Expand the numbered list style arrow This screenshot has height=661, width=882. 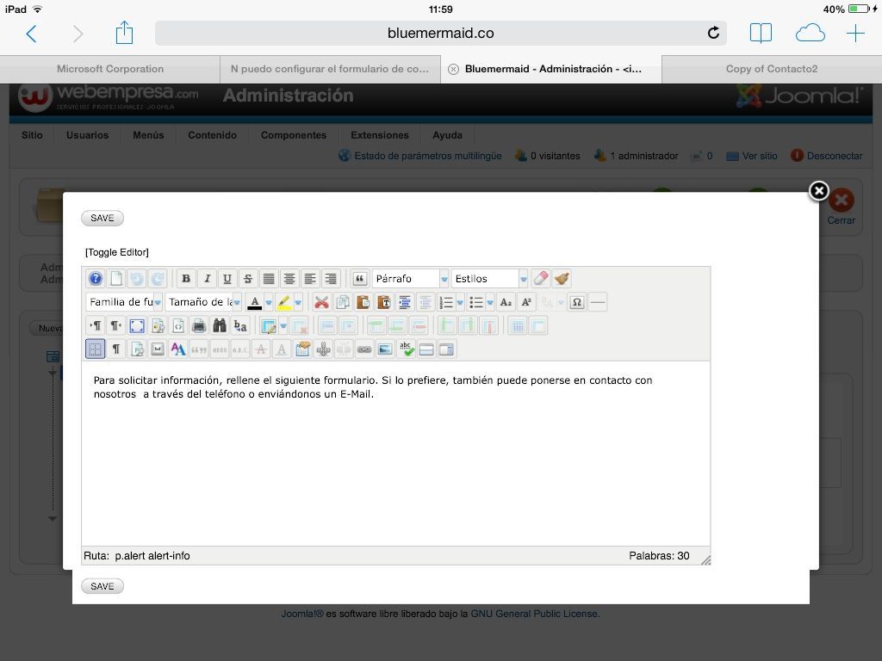click(x=460, y=302)
